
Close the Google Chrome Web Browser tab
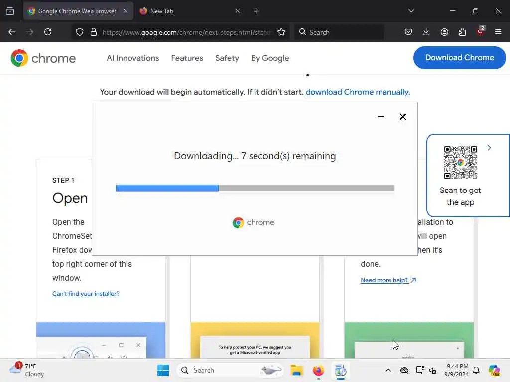pos(126,11)
